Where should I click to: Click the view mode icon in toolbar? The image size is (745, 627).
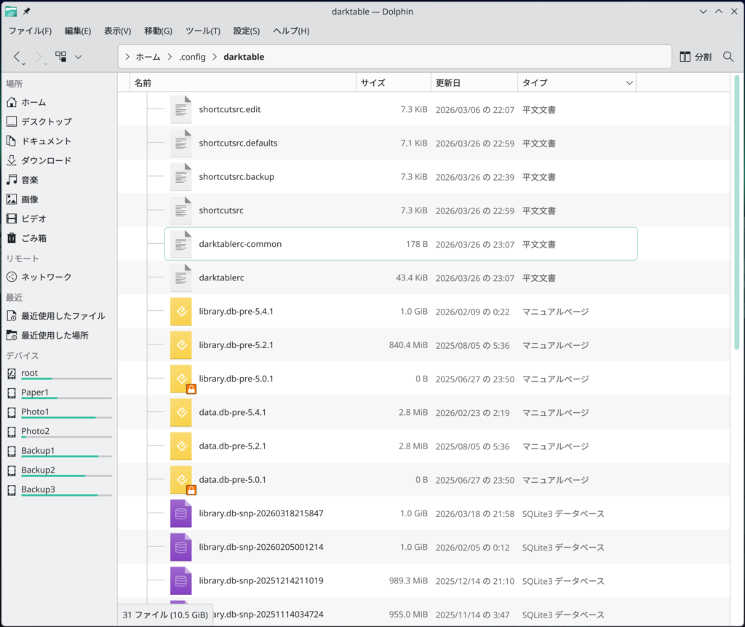[61, 57]
